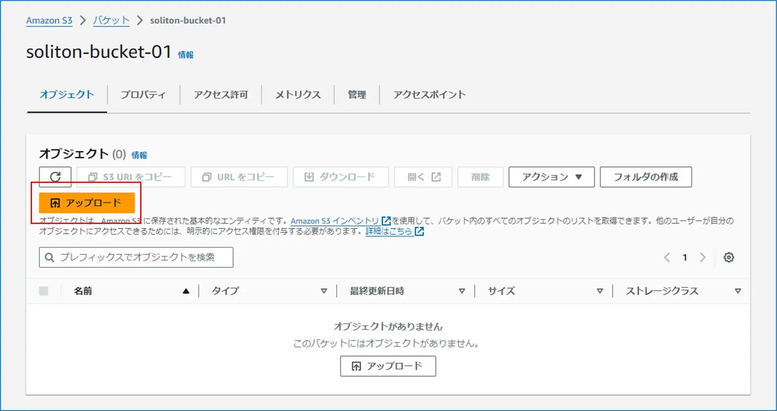Click 情報 link next to オブジェクト heading
The width and height of the screenshot is (777, 411).
point(139,155)
